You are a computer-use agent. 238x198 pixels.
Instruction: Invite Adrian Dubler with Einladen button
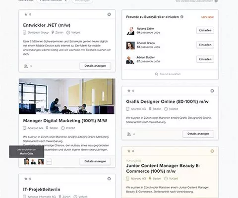click(x=205, y=59)
